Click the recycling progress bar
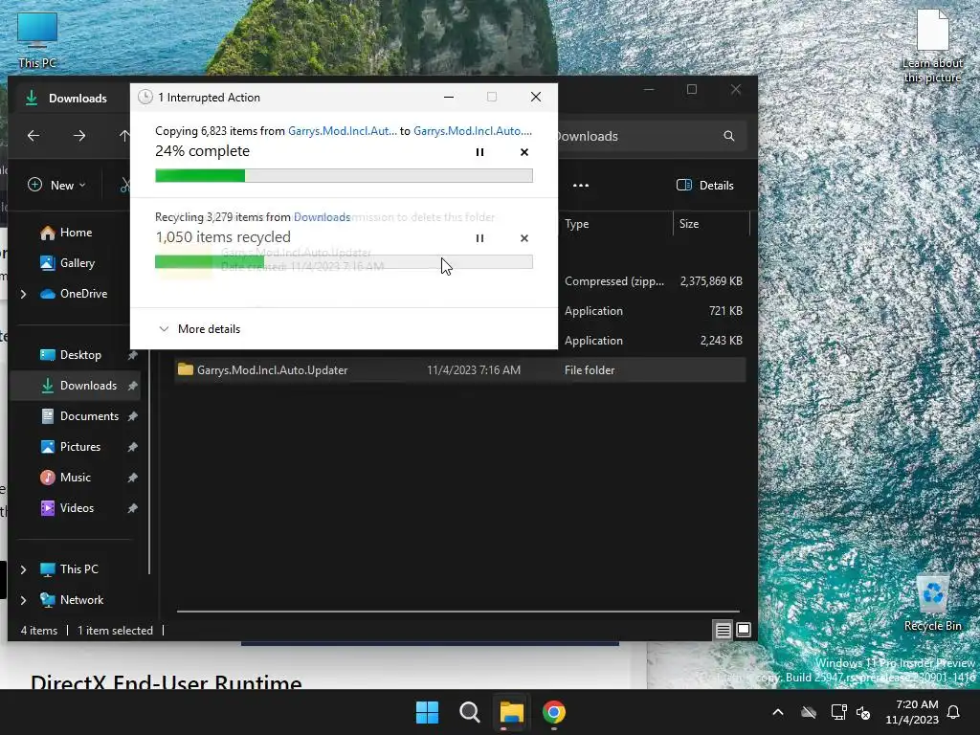Viewport: 980px width, 735px height. point(344,262)
